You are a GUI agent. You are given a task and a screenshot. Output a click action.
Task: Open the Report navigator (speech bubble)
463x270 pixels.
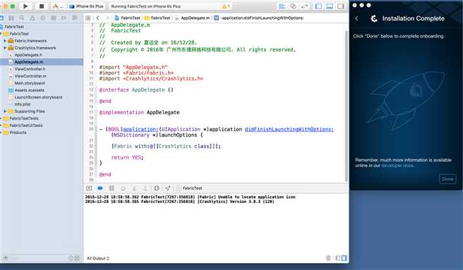tap(75, 18)
